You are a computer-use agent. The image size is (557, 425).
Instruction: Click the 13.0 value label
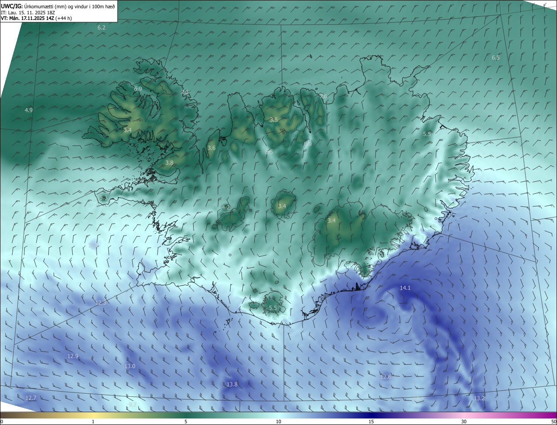tap(130, 366)
